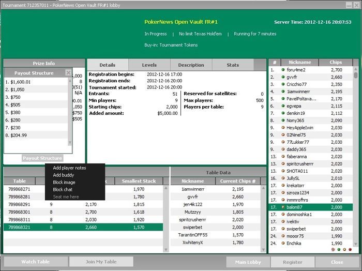Click scroll down arrow of tables list
This screenshot has height=271, width=362.
[166, 249]
